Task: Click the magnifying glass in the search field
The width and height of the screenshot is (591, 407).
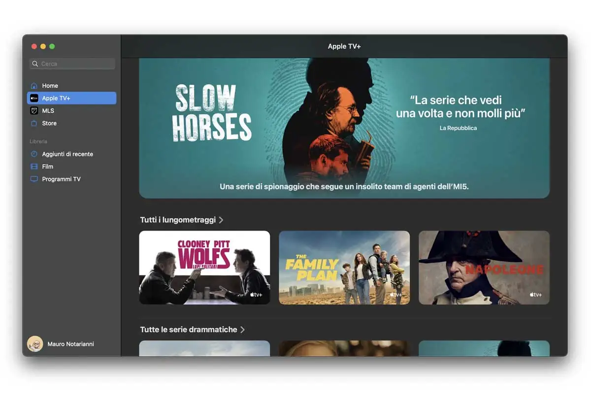Action: (35, 64)
